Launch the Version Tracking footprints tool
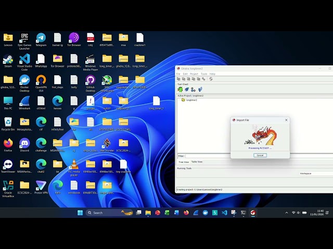Viewport: 333px width, 249px height. pos(200,89)
